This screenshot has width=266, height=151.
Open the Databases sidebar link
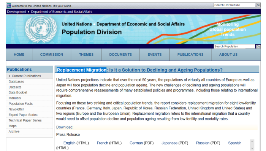(x=16, y=82)
